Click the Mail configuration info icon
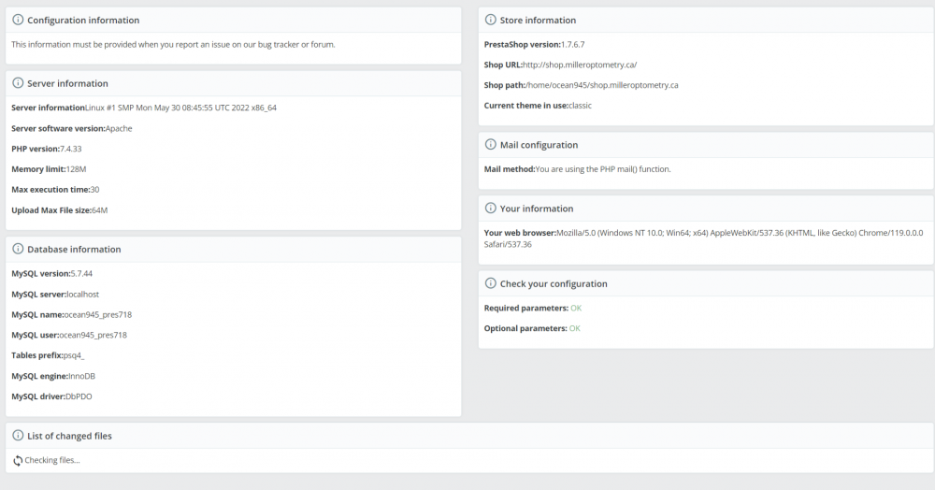935x490 pixels. 491,145
